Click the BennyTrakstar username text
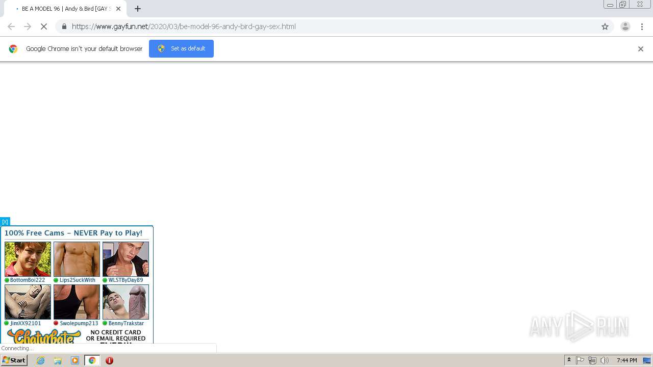 click(x=126, y=323)
